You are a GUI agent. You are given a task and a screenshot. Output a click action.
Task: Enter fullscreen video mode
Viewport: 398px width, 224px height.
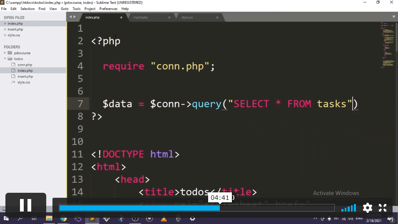(x=383, y=208)
